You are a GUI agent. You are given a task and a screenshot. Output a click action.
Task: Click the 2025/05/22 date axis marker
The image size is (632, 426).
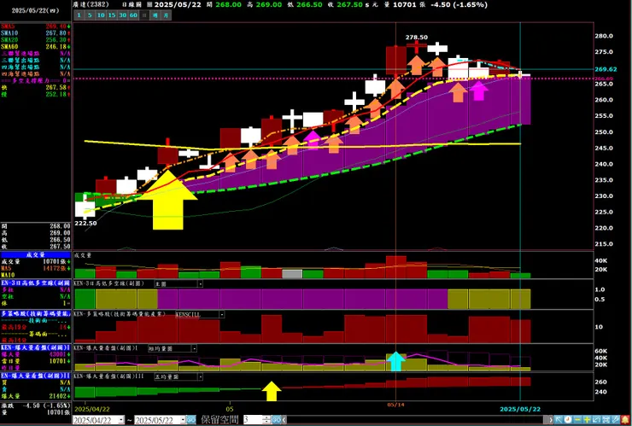click(x=520, y=409)
